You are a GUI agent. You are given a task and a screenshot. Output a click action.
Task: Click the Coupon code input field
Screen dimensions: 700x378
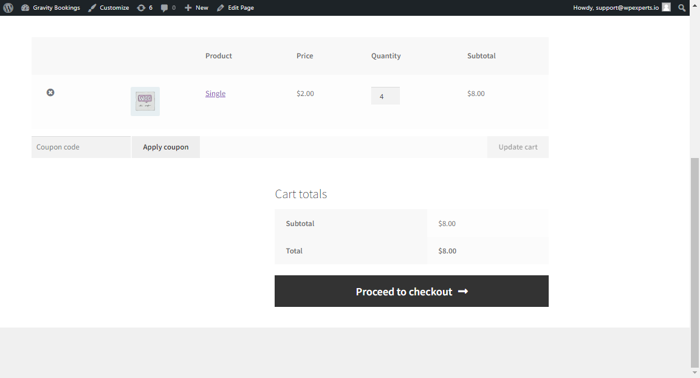point(81,147)
